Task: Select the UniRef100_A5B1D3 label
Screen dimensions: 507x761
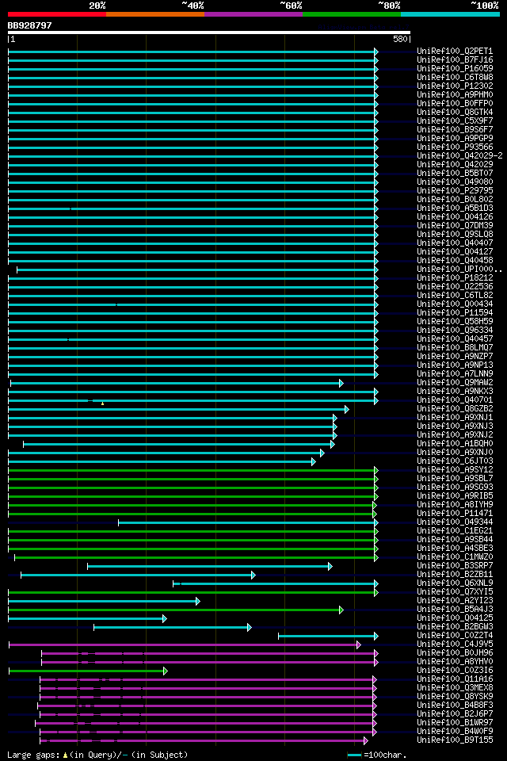Action: (455, 208)
